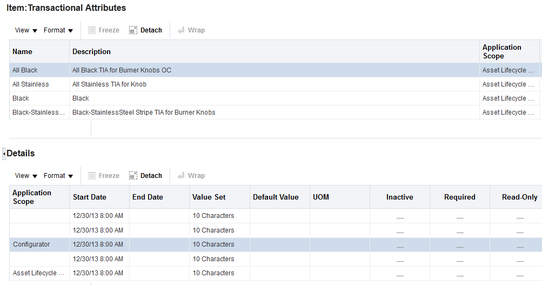This screenshot has width=542, height=285.
Task: Select the All Stainless attribute row
Action: [x=31, y=84]
